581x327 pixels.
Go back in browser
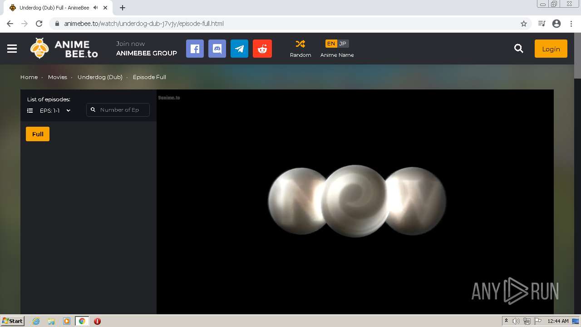point(10,24)
